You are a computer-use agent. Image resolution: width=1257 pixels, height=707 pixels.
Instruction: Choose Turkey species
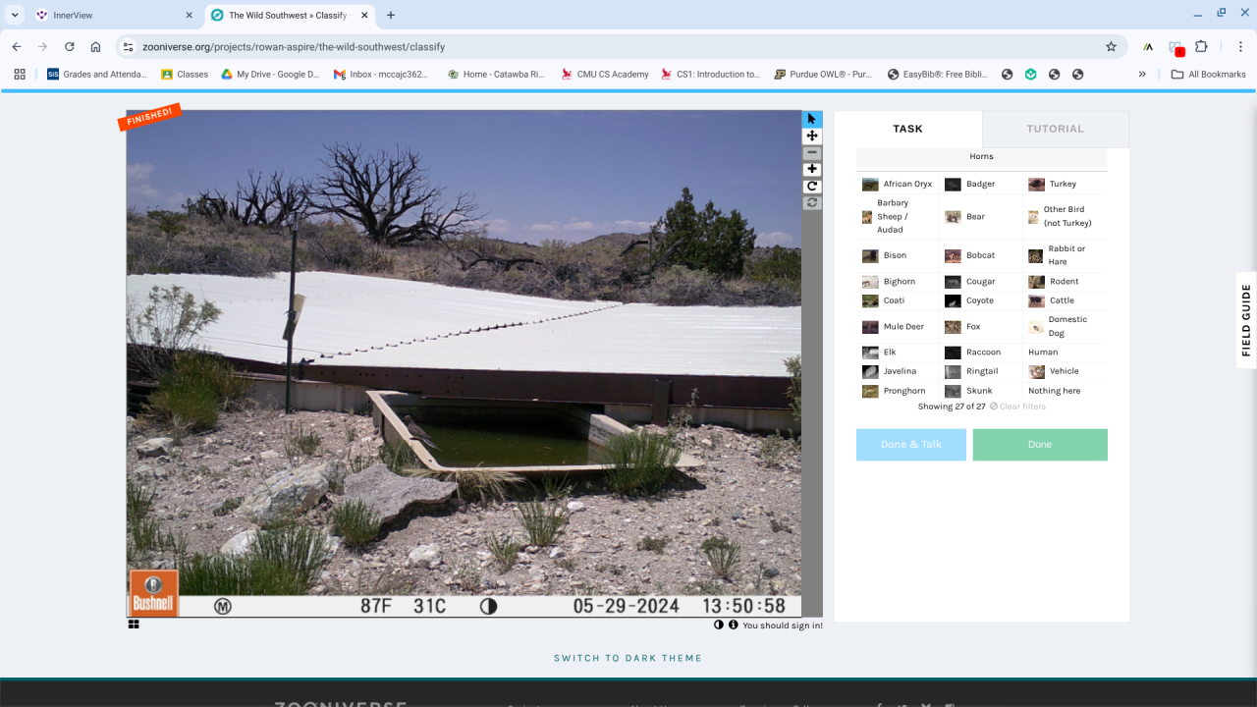(1065, 185)
